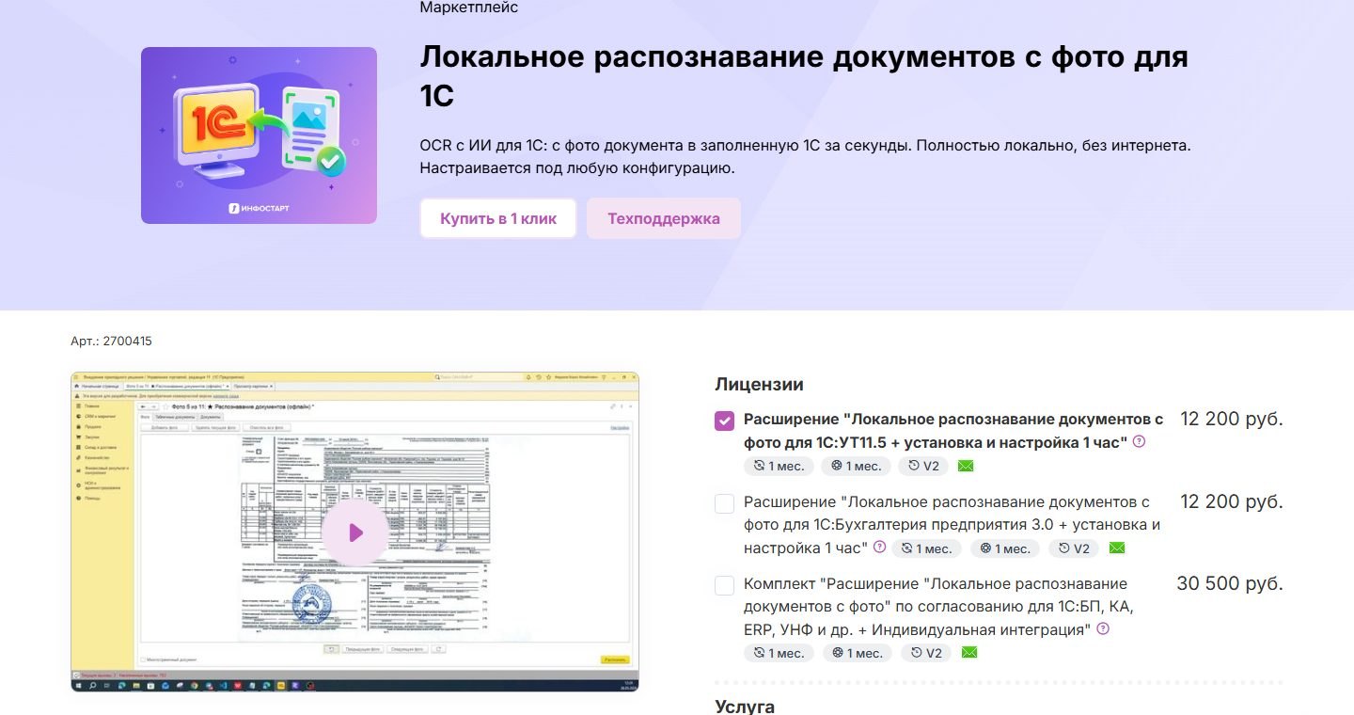Click the first '1 мес.' update badge of the Комплект license
1354x715 pixels.
click(780, 653)
